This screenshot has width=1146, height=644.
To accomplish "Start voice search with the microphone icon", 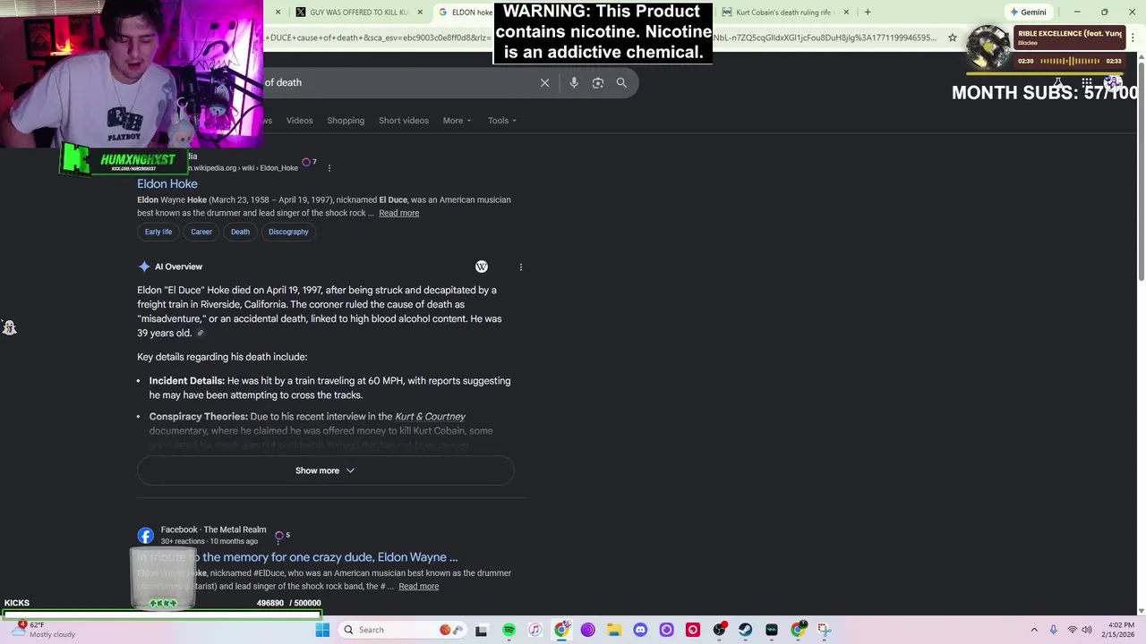I will coord(574,82).
